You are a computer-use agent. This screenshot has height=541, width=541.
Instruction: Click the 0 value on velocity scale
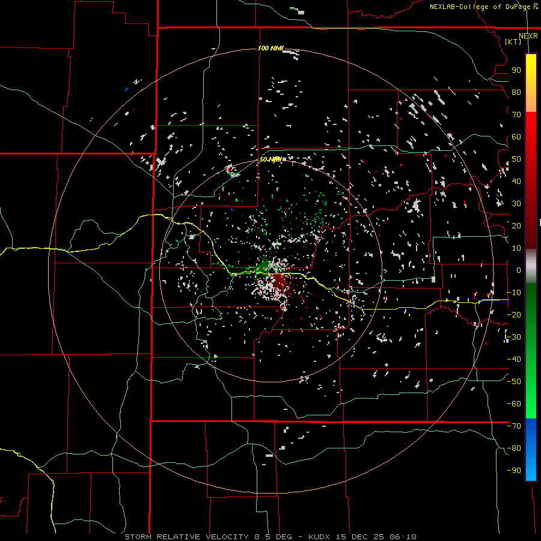[519, 270]
